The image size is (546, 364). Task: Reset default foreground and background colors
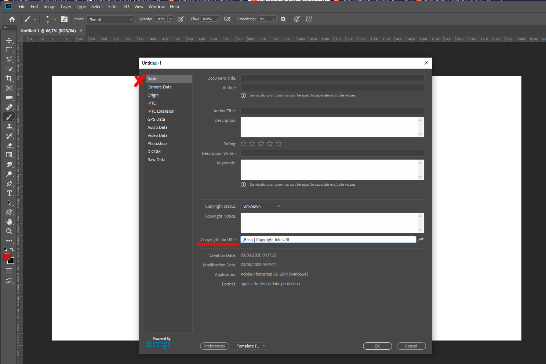click(6, 250)
